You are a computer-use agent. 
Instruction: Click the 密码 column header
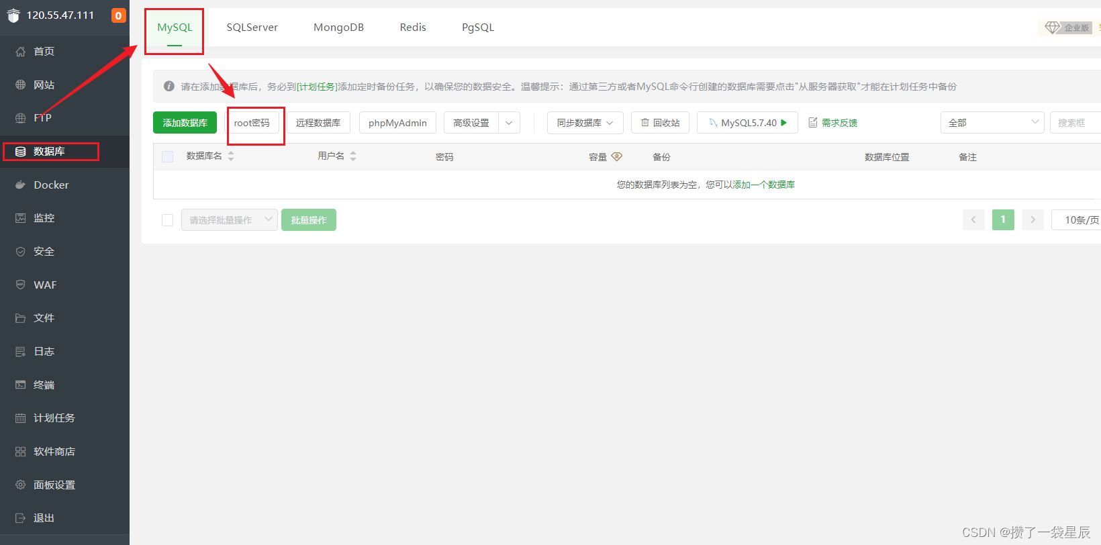444,157
